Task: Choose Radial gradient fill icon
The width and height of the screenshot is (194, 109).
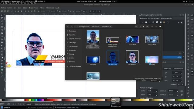Action: (153, 22)
